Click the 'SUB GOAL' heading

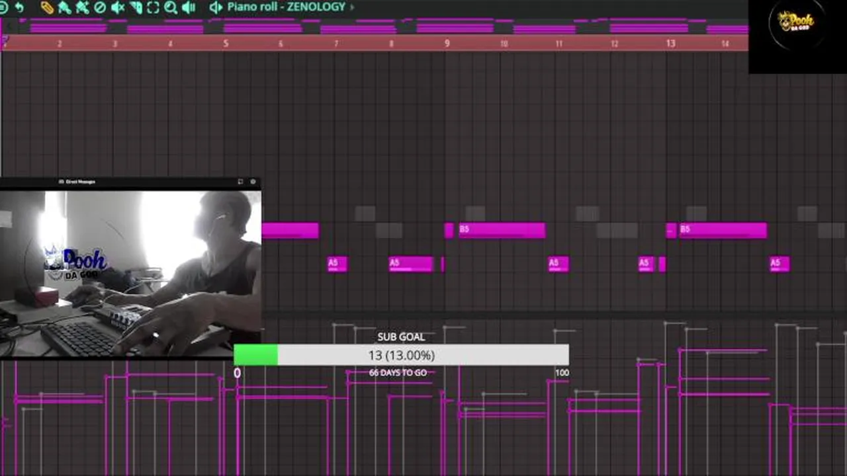tap(401, 337)
